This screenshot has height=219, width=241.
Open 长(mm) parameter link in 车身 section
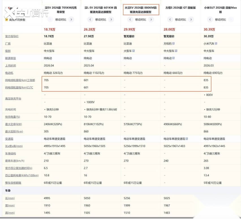10,198
